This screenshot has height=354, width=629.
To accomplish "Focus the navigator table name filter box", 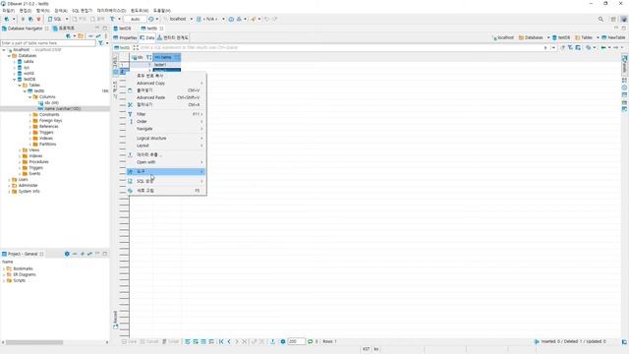I will (x=48, y=43).
